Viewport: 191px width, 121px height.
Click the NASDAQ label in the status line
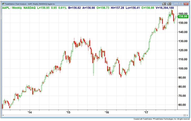pos(29,8)
